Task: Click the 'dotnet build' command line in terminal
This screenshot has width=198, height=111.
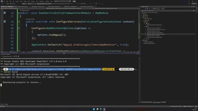Action: point(11,72)
